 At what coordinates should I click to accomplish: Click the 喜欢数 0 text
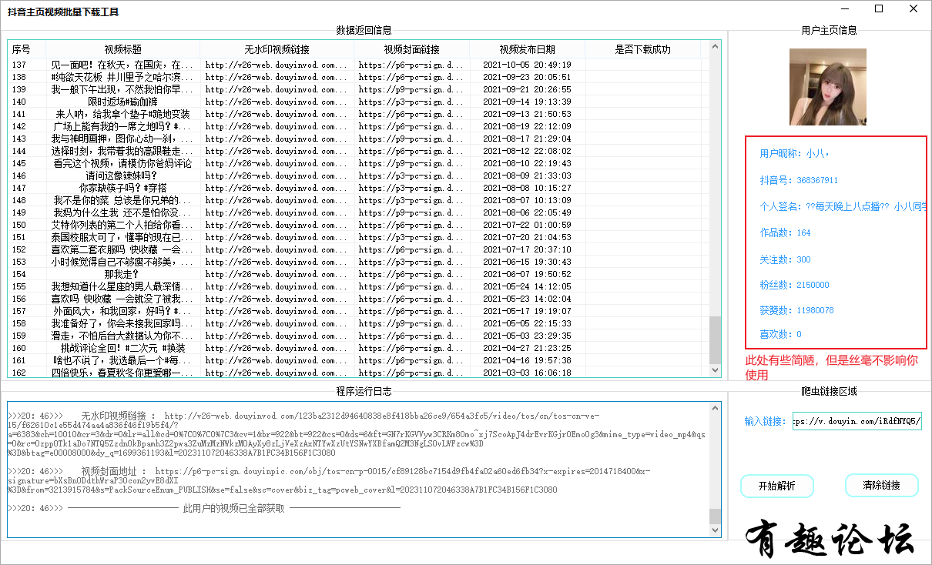(780, 334)
